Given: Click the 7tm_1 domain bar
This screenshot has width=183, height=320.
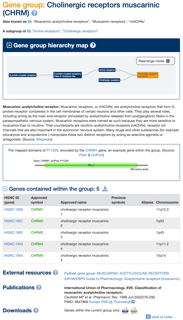Looking at the screenshot, I should (x=91, y=165).
